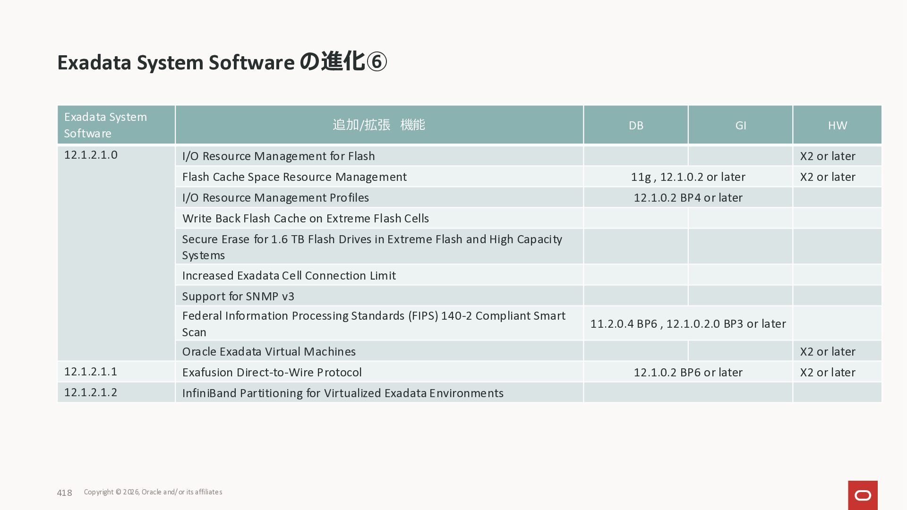The image size is (907, 510).
Task: Click I/O Resource Management for Flash row
Action: [x=278, y=156]
